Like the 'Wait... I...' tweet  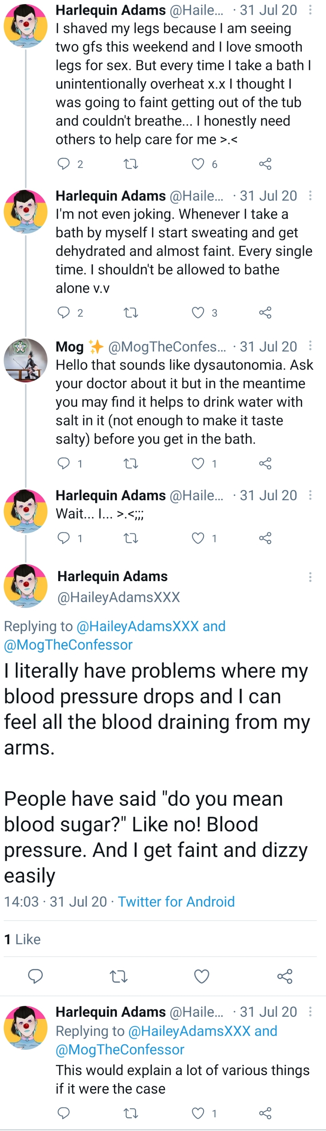[198, 538]
